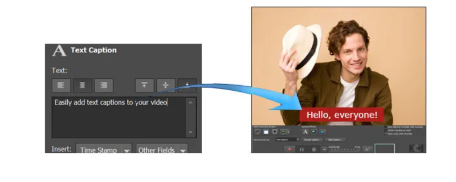Open the Record Screen As format dropdown

click(x=287, y=140)
